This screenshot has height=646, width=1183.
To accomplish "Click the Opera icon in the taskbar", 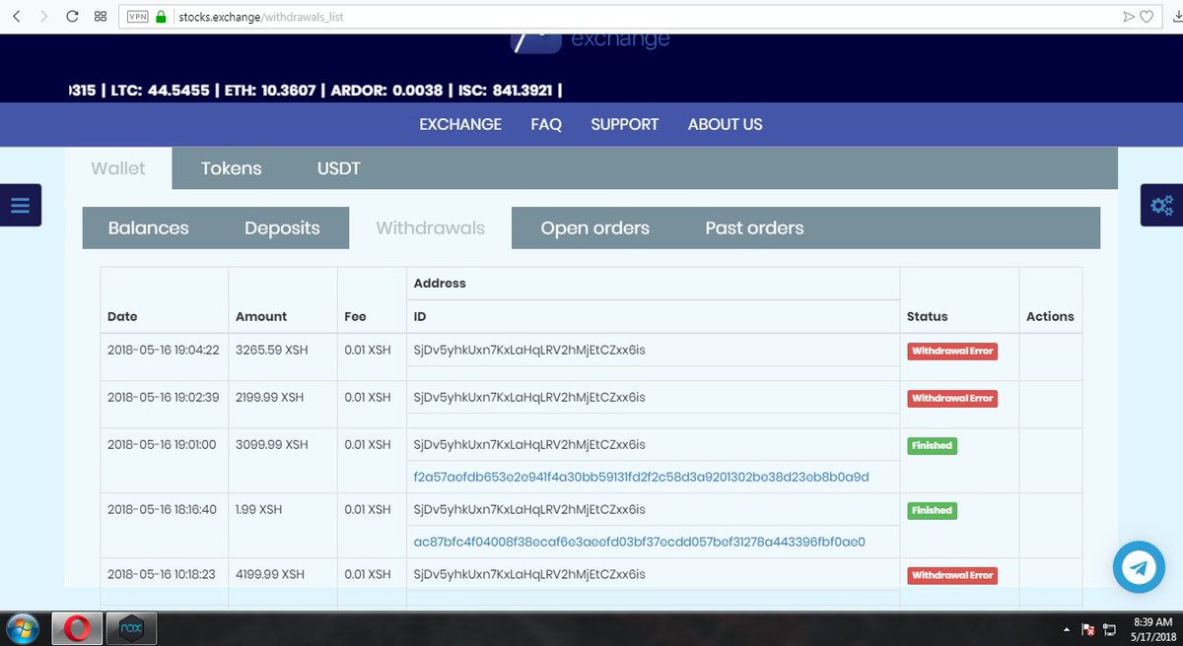I will coord(78,628).
